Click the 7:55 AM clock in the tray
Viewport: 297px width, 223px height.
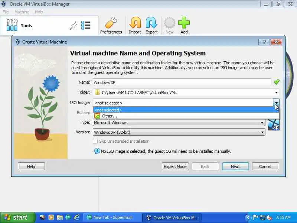pos(283,217)
